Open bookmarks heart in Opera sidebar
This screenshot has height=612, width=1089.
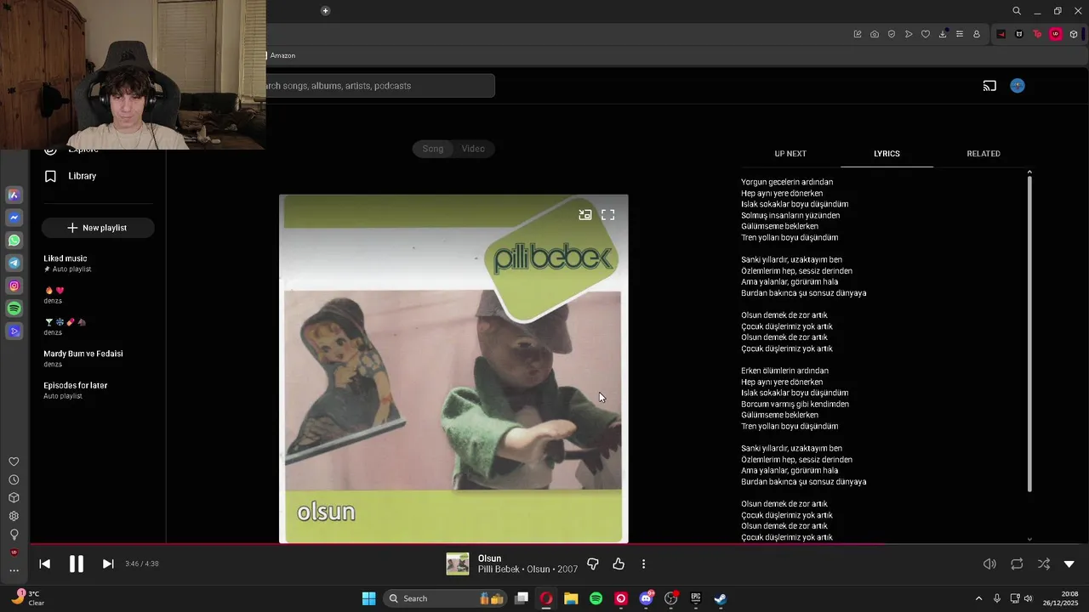[x=14, y=462]
